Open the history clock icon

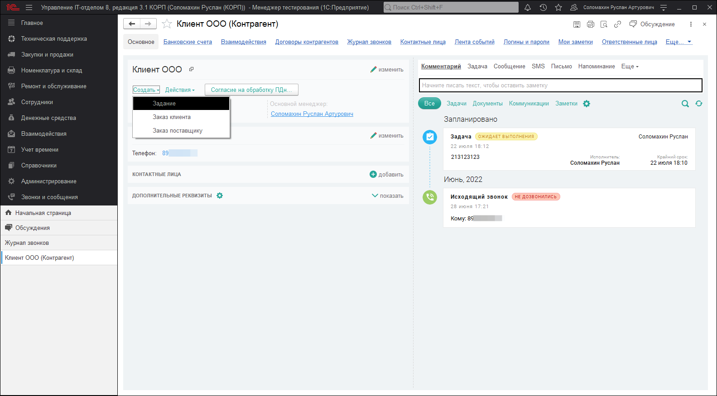click(543, 7)
